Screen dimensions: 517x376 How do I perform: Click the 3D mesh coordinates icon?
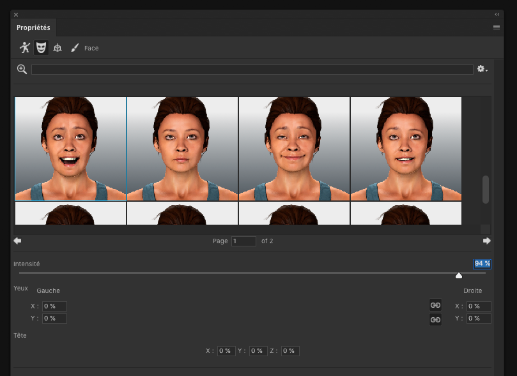pos(58,48)
